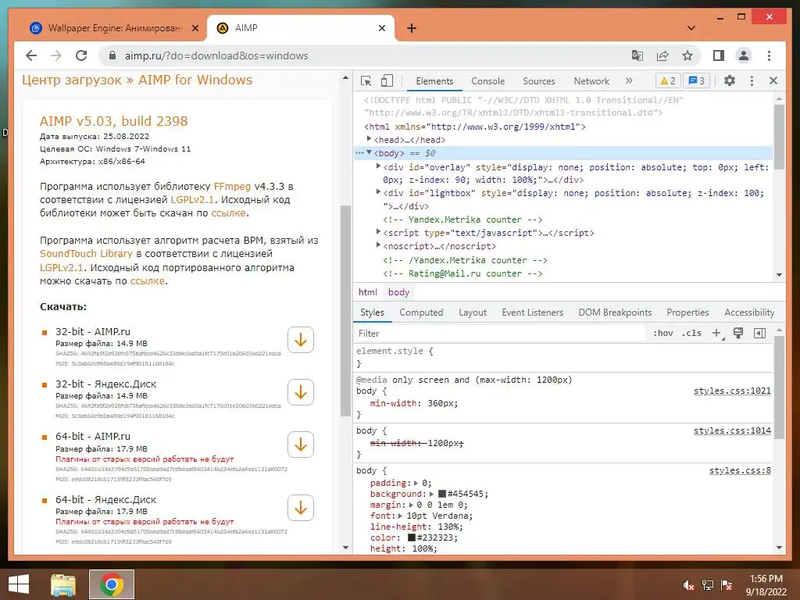Open the SoundTouch Library link

[x=86, y=254]
